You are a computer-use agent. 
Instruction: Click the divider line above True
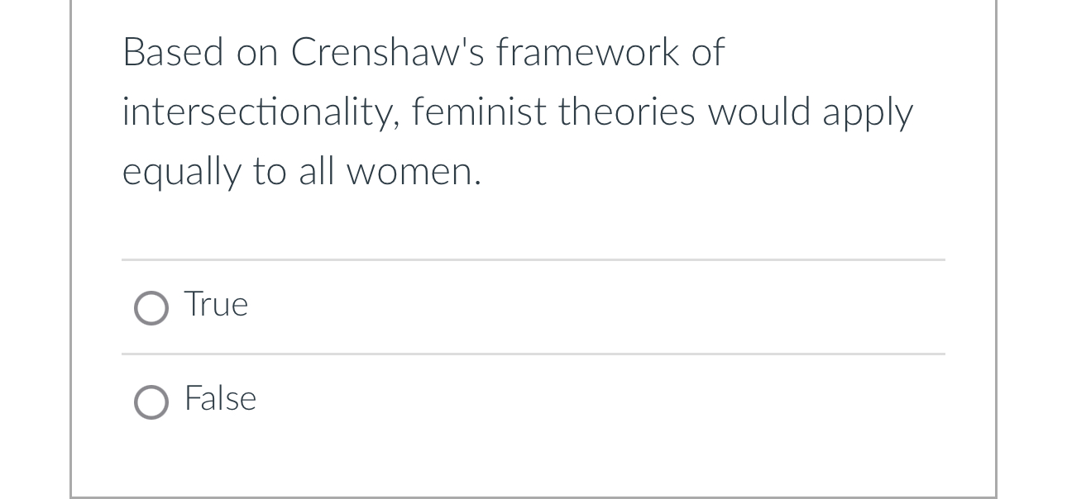click(533, 260)
